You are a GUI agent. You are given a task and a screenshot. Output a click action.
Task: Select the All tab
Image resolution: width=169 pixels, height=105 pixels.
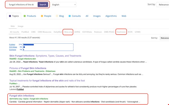[87, 16]
